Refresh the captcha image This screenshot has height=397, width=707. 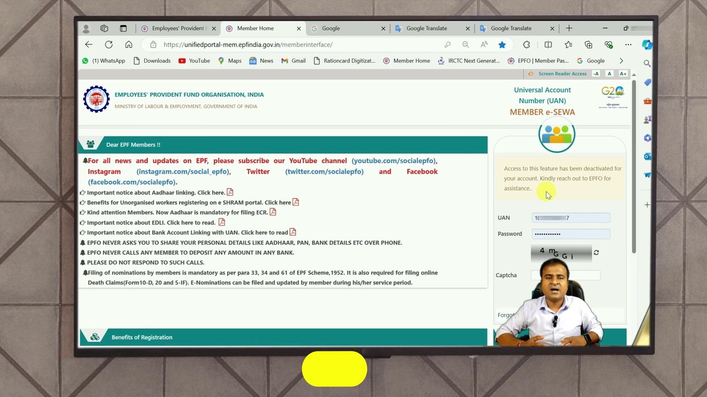point(596,253)
